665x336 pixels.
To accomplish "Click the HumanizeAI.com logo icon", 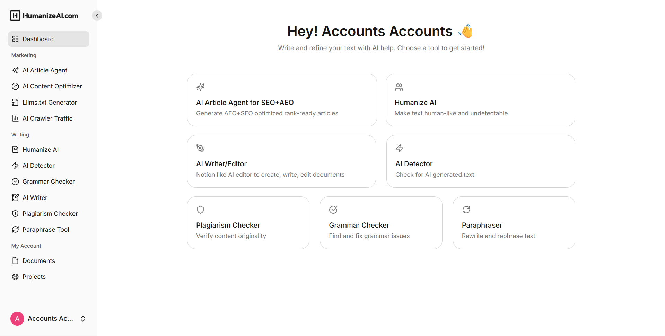I will (15, 16).
